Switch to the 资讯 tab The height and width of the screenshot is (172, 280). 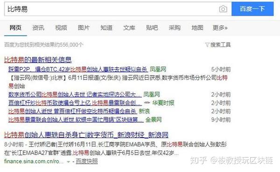pyautogui.click(x=38, y=28)
